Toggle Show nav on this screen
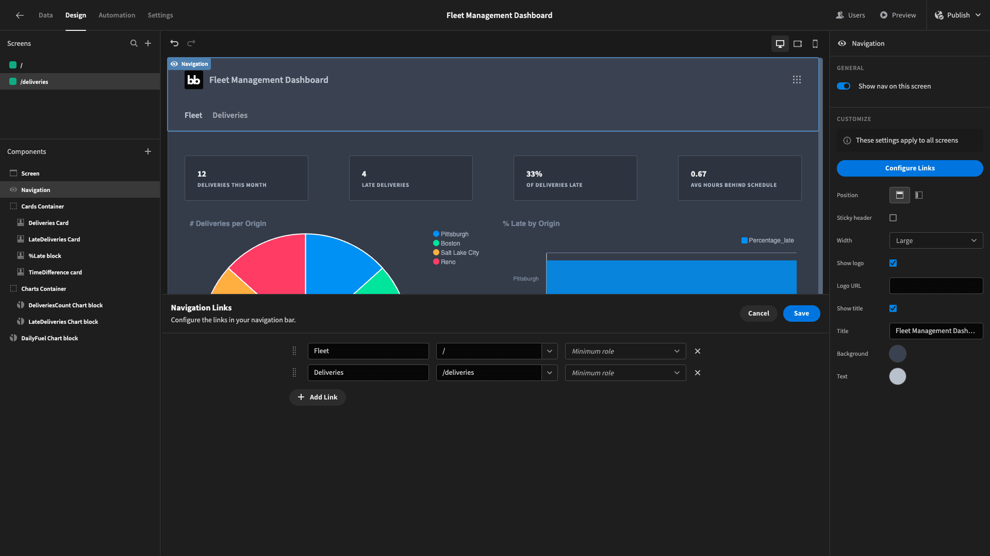Image resolution: width=990 pixels, height=556 pixels. pyautogui.click(x=844, y=86)
